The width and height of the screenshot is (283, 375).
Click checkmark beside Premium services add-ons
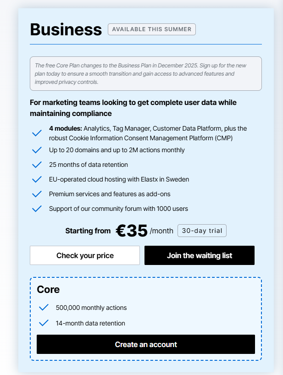pyautogui.click(x=37, y=194)
